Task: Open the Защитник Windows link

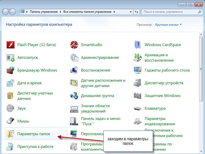Action: point(162,96)
